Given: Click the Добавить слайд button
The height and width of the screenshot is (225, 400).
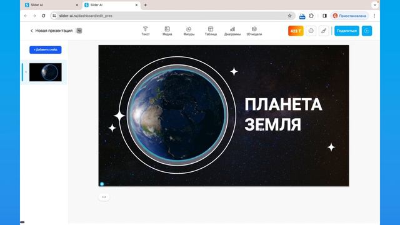Looking at the screenshot, I should click(x=46, y=50).
